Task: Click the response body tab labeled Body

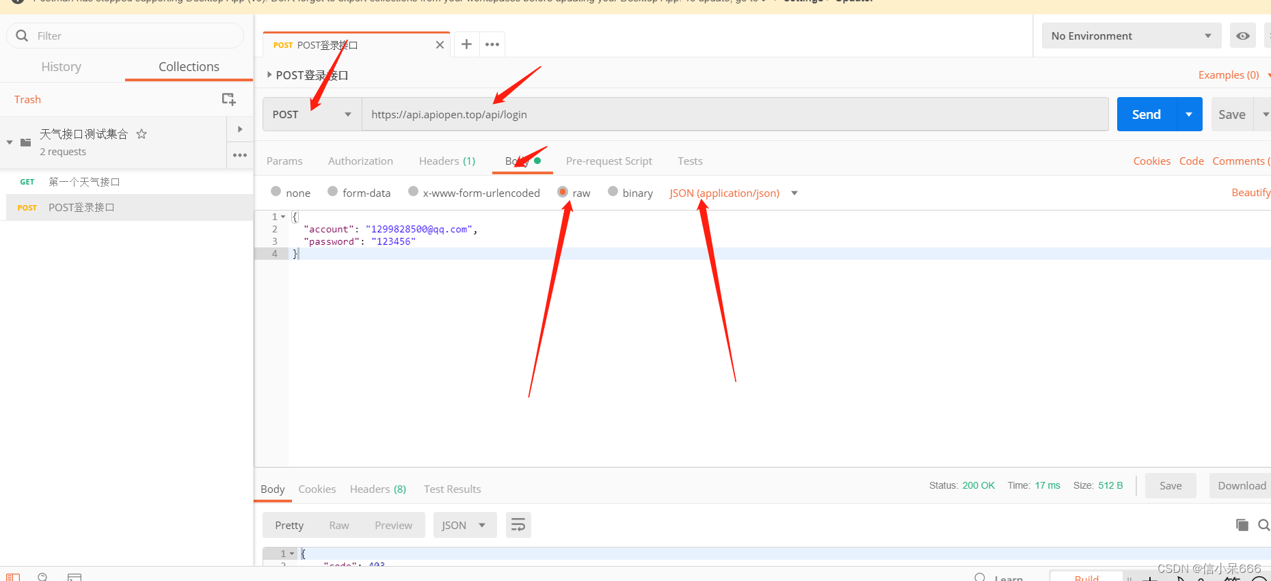Action: click(x=273, y=489)
